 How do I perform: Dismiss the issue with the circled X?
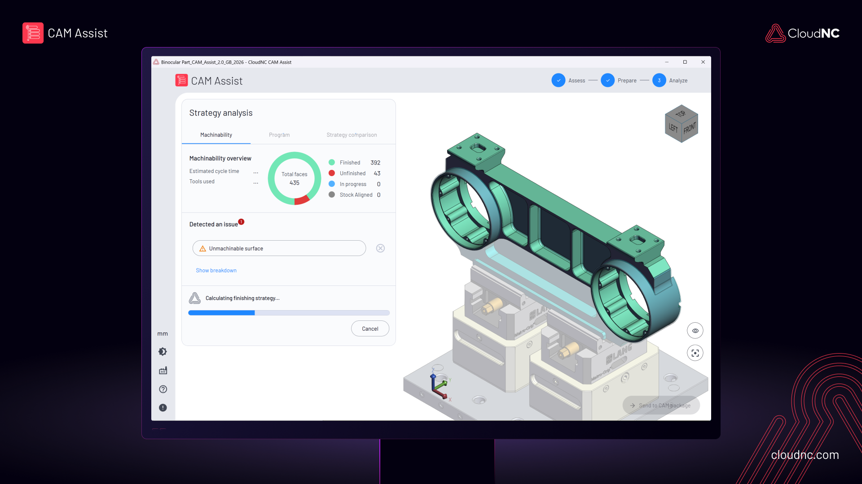point(380,248)
